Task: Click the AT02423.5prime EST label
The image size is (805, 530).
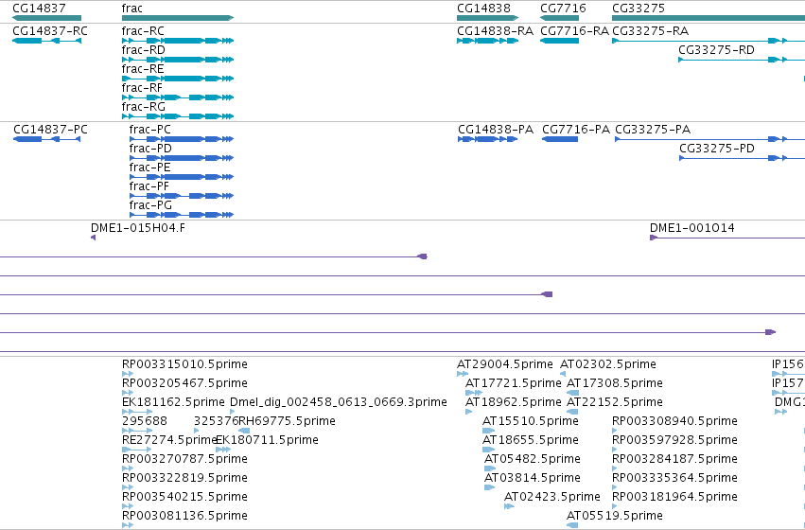Action: pos(551,497)
